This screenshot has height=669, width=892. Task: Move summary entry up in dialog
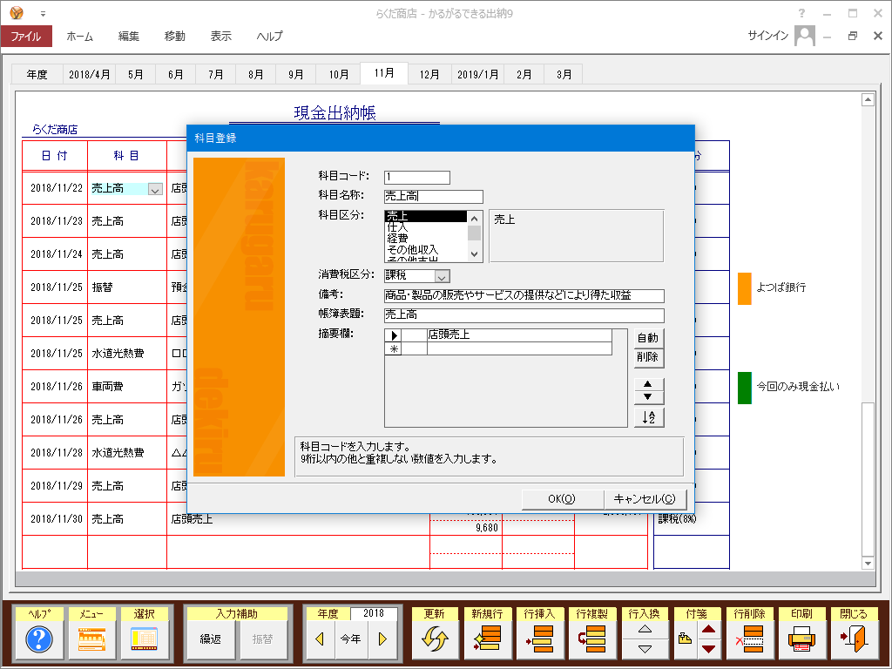tap(648, 384)
